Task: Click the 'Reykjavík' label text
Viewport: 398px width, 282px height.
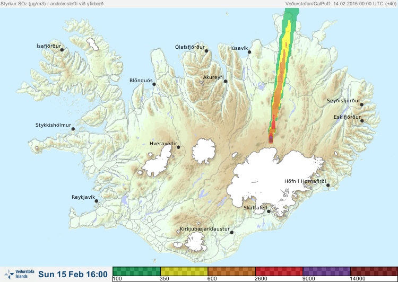Action: coord(83,197)
